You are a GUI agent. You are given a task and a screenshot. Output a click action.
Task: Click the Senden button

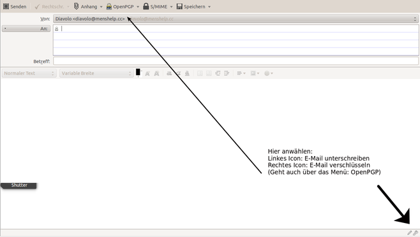coord(15,6)
